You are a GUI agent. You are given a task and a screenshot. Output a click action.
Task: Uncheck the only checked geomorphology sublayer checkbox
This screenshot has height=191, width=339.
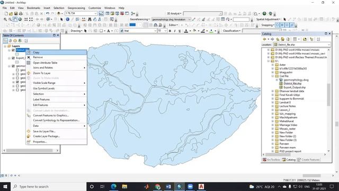tap(17, 82)
